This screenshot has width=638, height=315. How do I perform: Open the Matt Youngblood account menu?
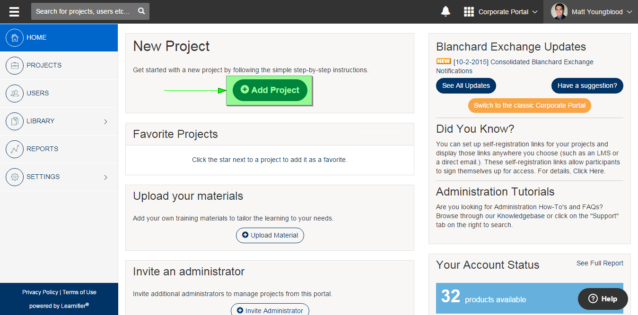(592, 11)
